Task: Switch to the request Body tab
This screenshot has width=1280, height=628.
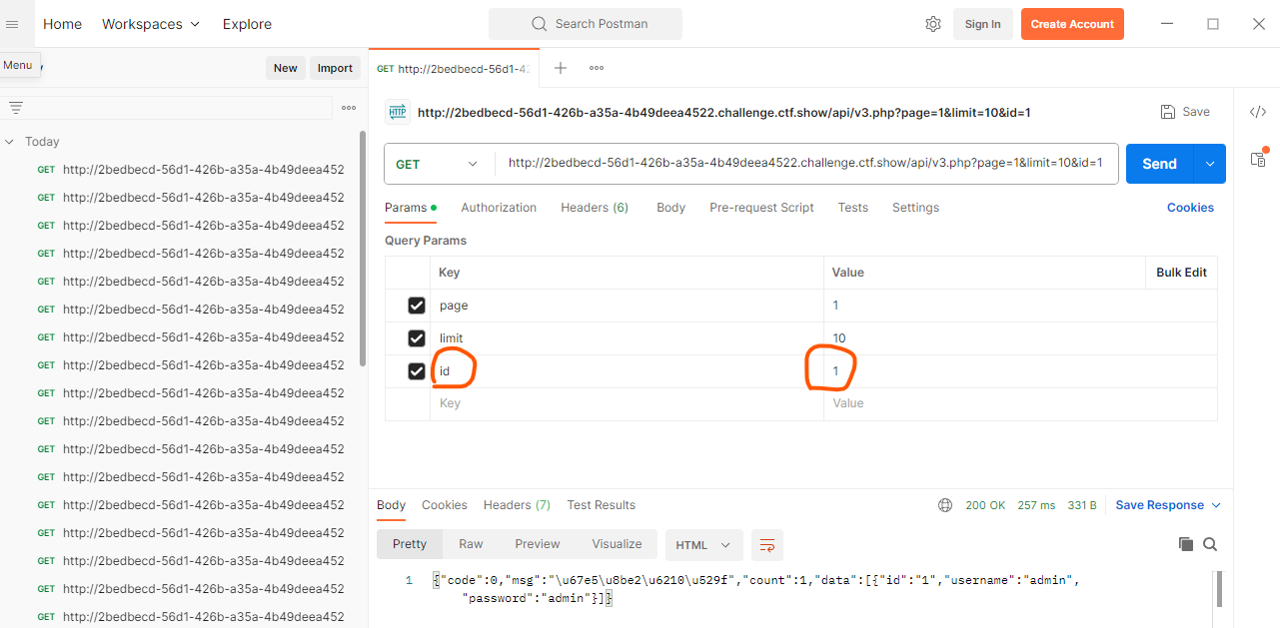Action: (670, 208)
